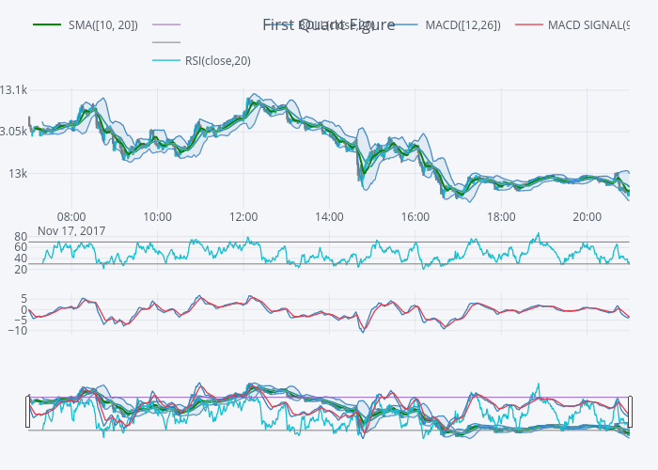Click the gray line legend swatch
Viewport: 658px width, 470px height.
(x=165, y=42)
